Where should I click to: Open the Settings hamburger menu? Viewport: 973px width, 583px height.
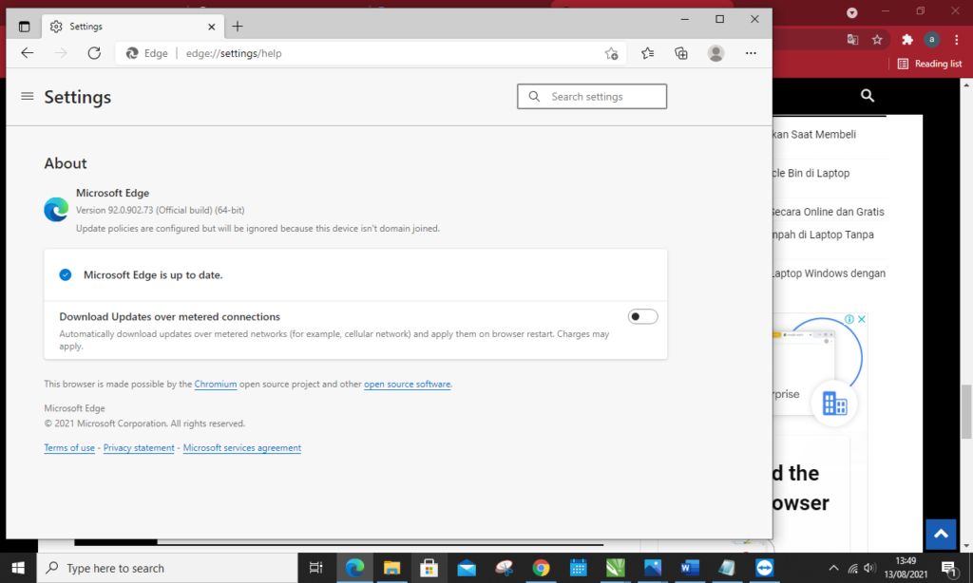[x=27, y=96]
